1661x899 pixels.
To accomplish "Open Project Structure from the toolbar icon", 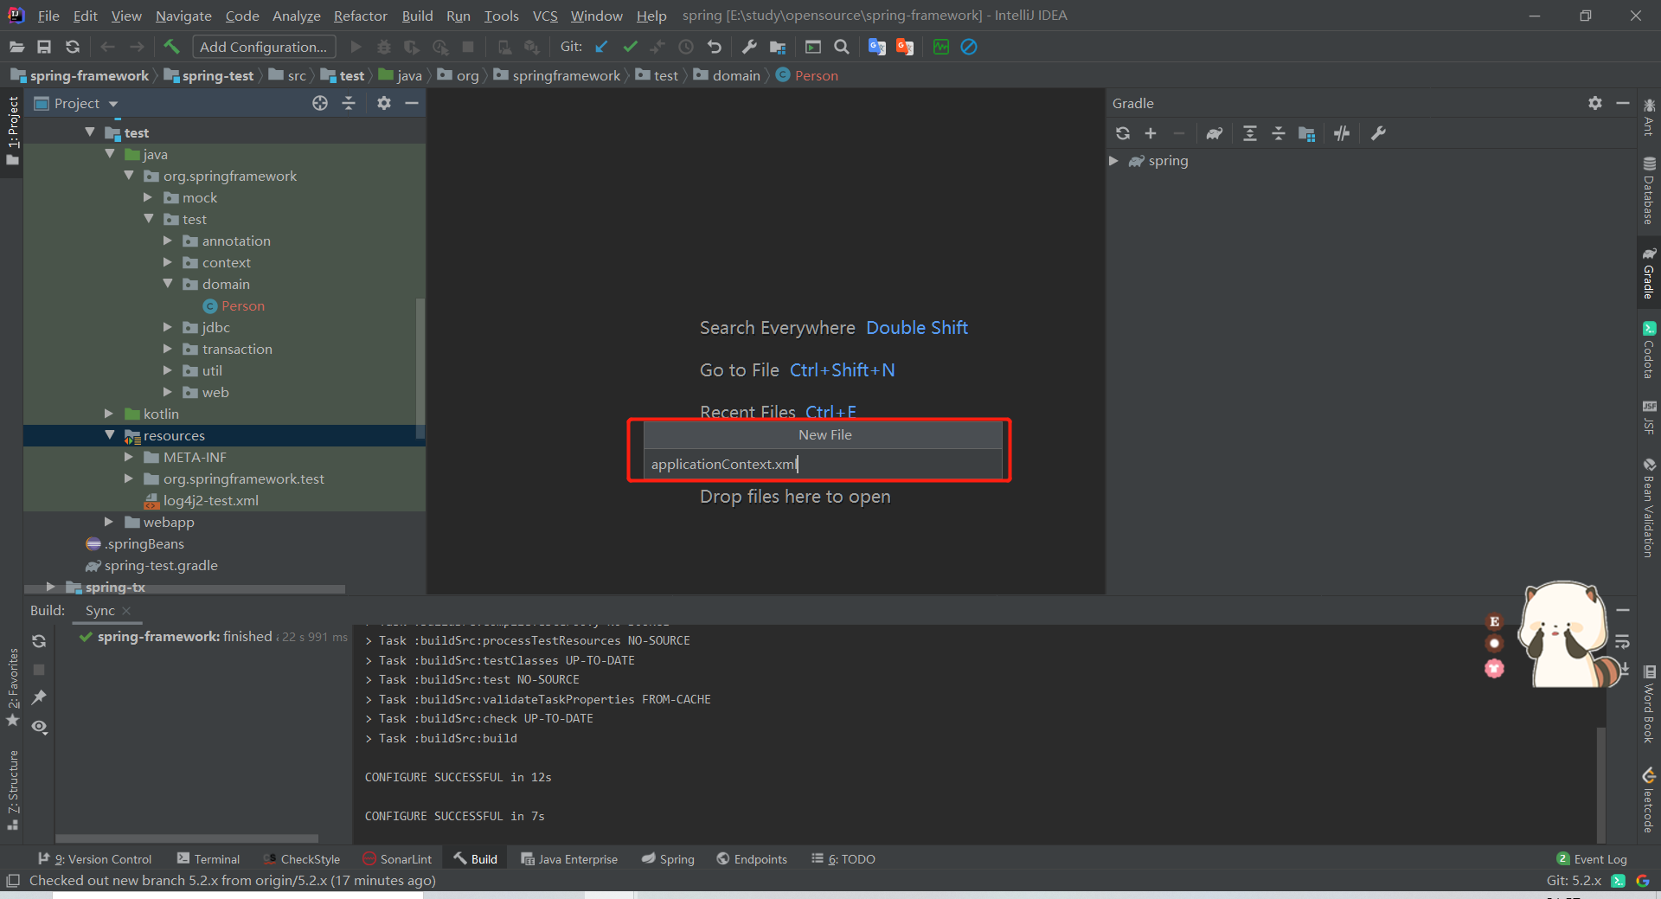I will coord(778,47).
